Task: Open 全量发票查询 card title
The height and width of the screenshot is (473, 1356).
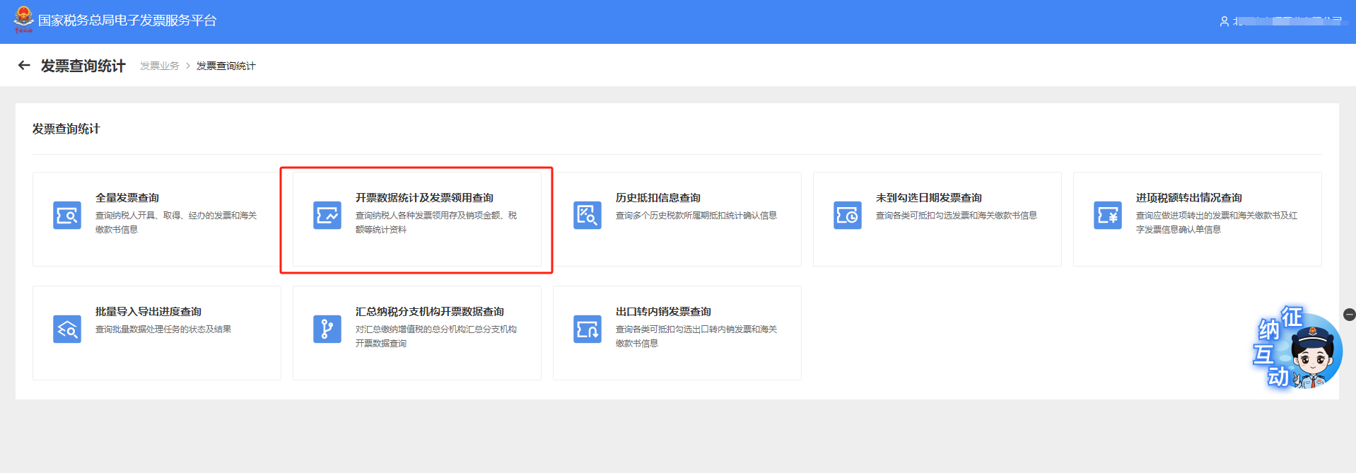Action: (x=127, y=198)
